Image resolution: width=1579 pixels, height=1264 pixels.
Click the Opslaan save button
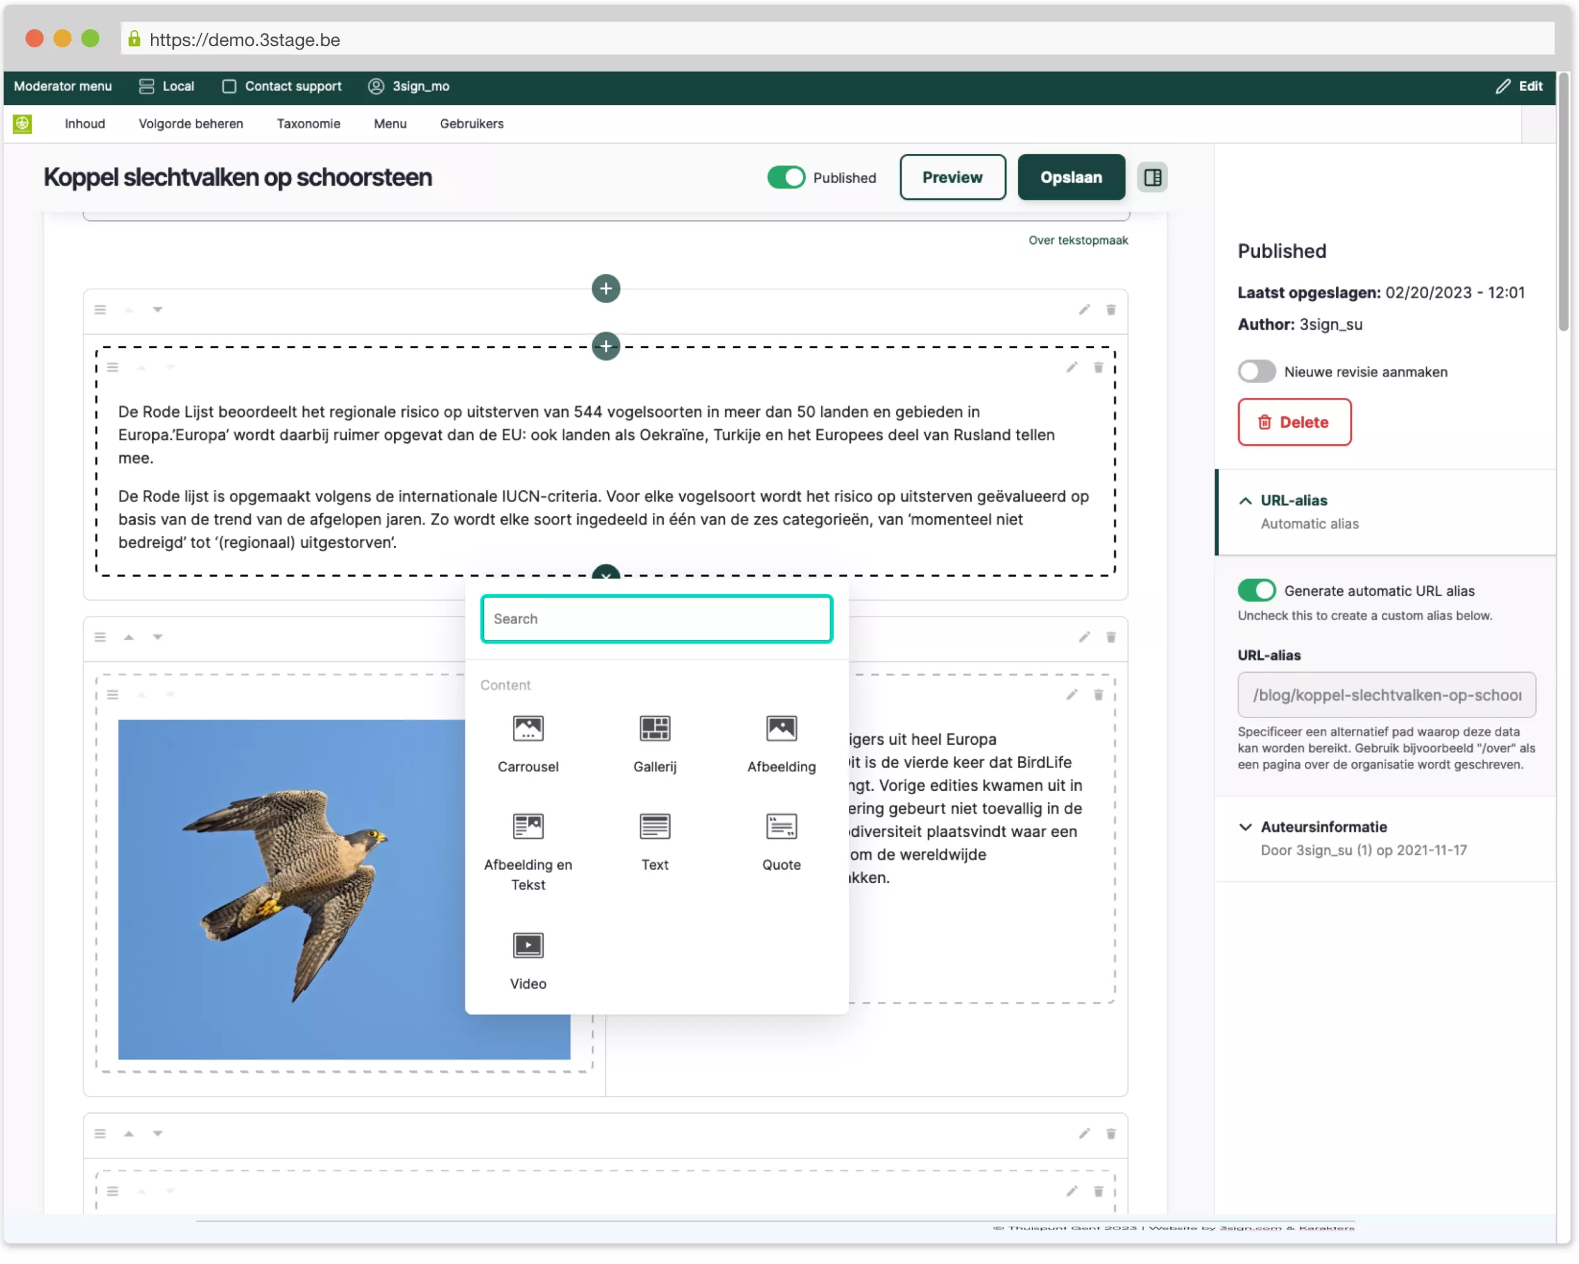click(x=1070, y=178)
